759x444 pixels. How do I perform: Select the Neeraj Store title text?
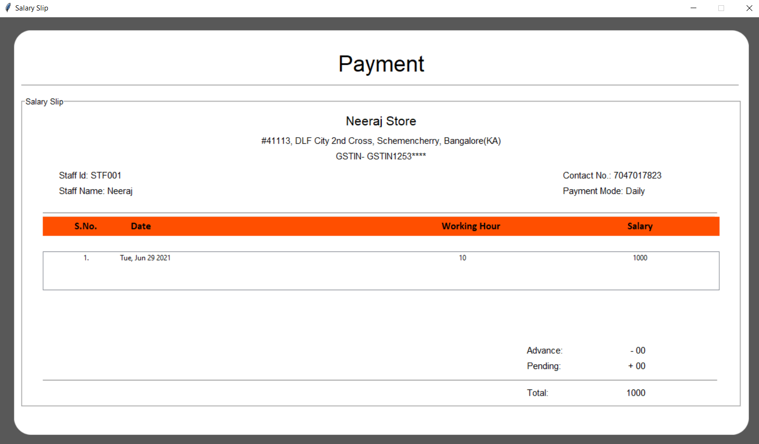coord(381,121)
